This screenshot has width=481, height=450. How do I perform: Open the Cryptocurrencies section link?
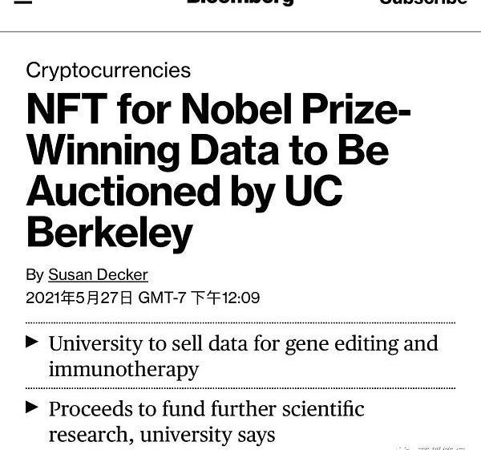click(x=108, y=70)
